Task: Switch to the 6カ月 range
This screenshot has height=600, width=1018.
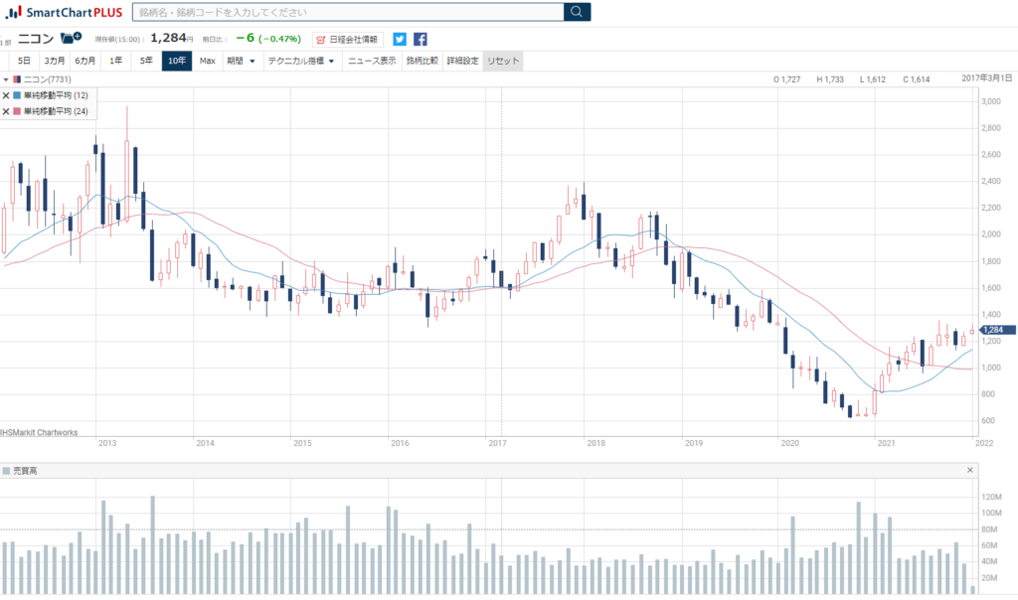Action: 85,61
